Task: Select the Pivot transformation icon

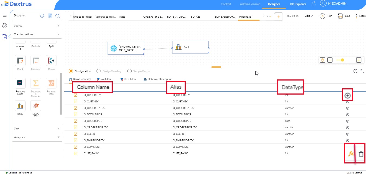Action: coord(20,61)
